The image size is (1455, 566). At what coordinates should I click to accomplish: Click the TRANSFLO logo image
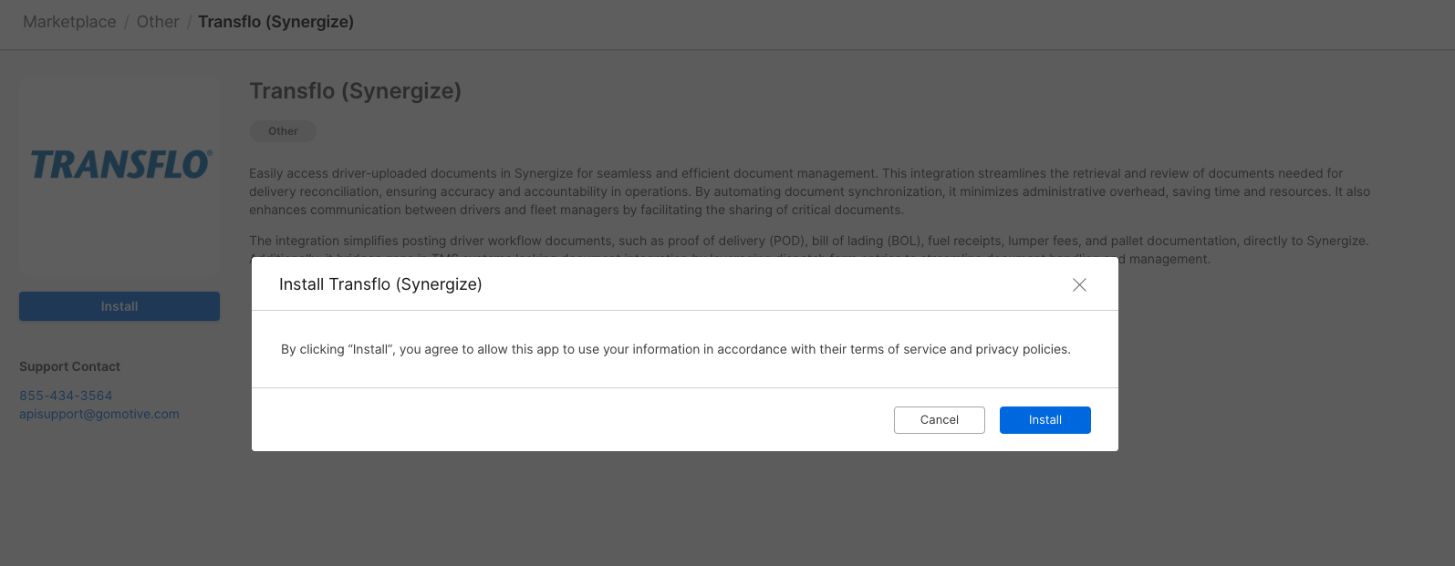click(x=120, y=165)
